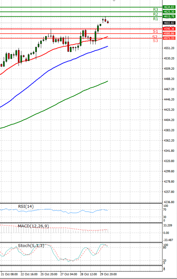Click the RSI scale value 70
Image resolution: width=177 pixels, height=279 pixels.
pyautogui.click(x=165, y=210)
